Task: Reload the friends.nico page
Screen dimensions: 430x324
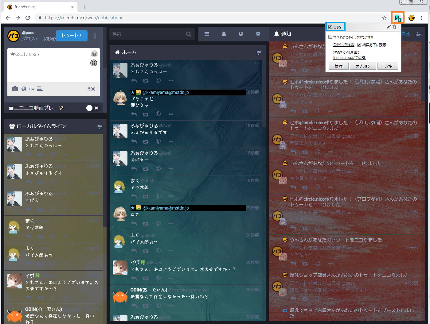Action: point(28,18)
